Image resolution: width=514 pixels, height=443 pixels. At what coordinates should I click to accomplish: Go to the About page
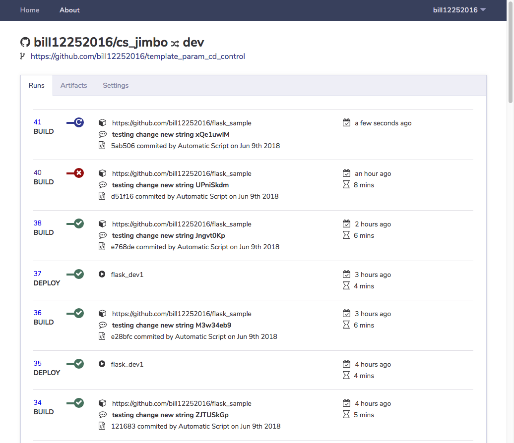click(x=69, y=10)
